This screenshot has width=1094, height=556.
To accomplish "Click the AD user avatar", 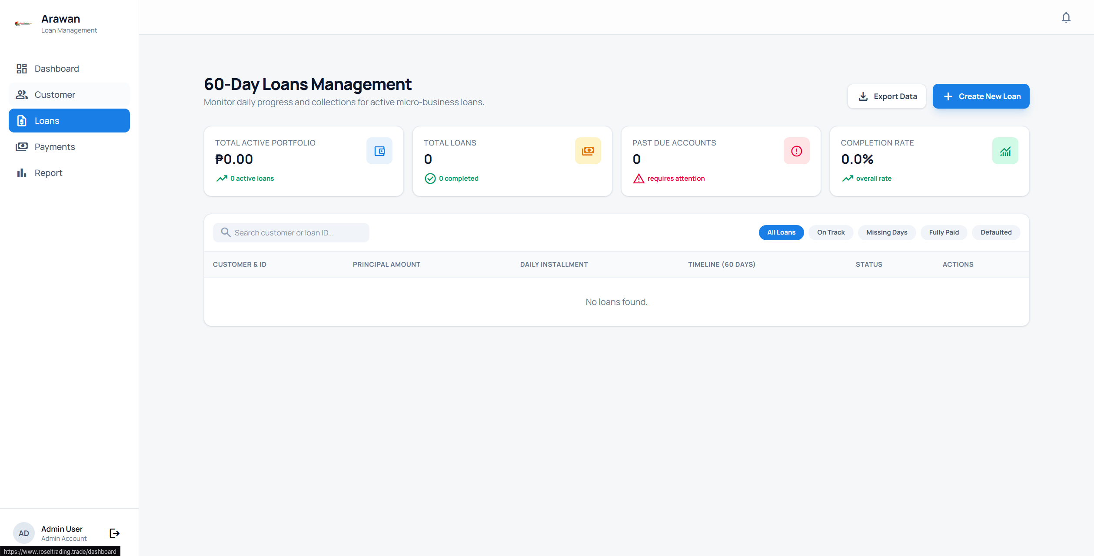I will (x=24, y=533).
